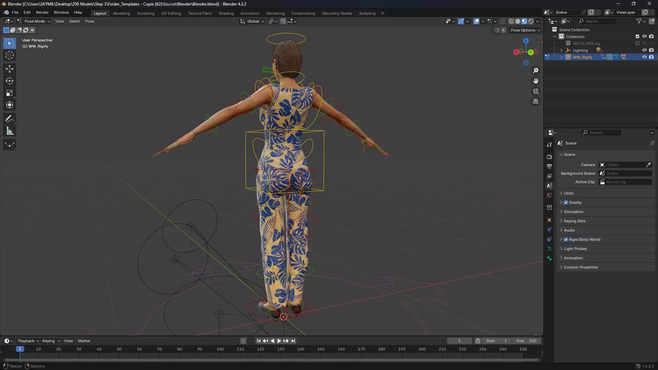The height and width of the screenshot is (370, 658).
Task: Switch to the Sculpting workspace tab
Action: [146, 13]
